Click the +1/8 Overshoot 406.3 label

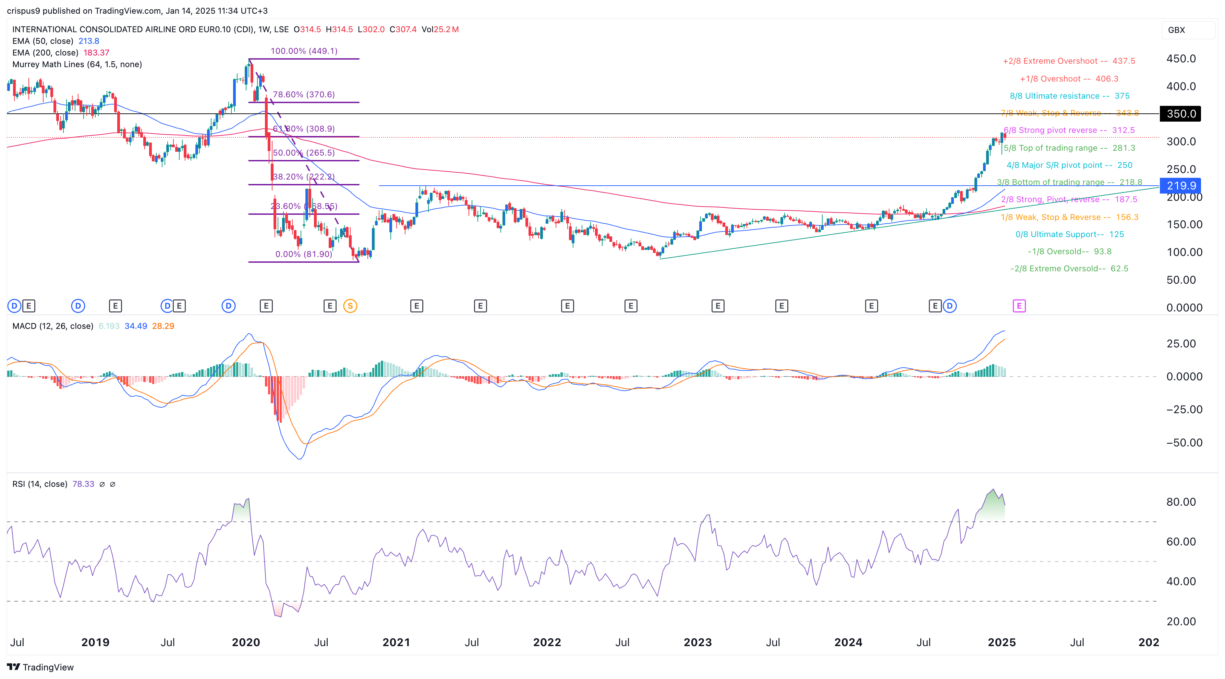click(x=1069, y=79)
